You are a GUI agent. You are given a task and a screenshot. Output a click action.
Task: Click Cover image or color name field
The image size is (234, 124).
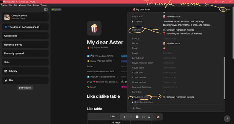168,63
